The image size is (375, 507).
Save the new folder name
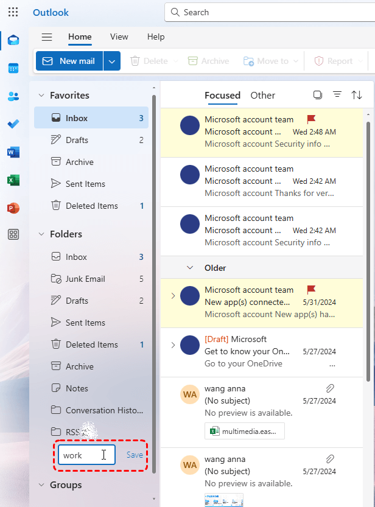point(135,455)
